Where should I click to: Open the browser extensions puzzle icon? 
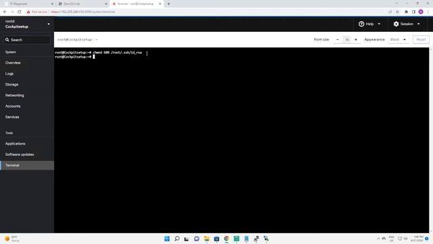[406, 12]
